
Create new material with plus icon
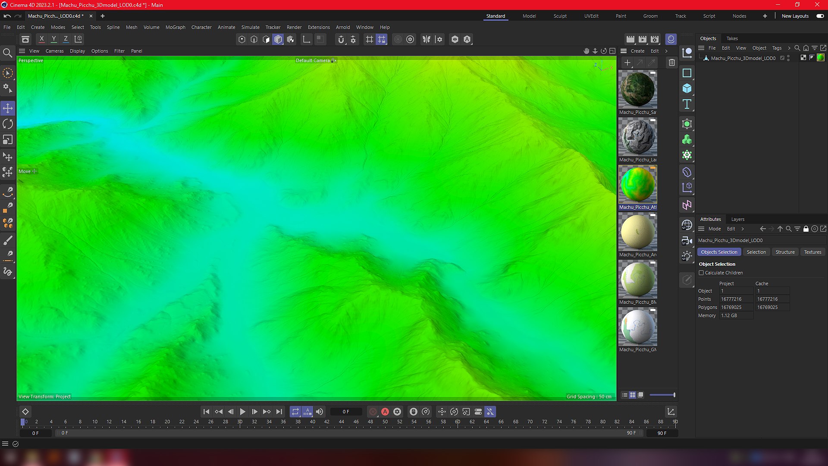point(627,63)
